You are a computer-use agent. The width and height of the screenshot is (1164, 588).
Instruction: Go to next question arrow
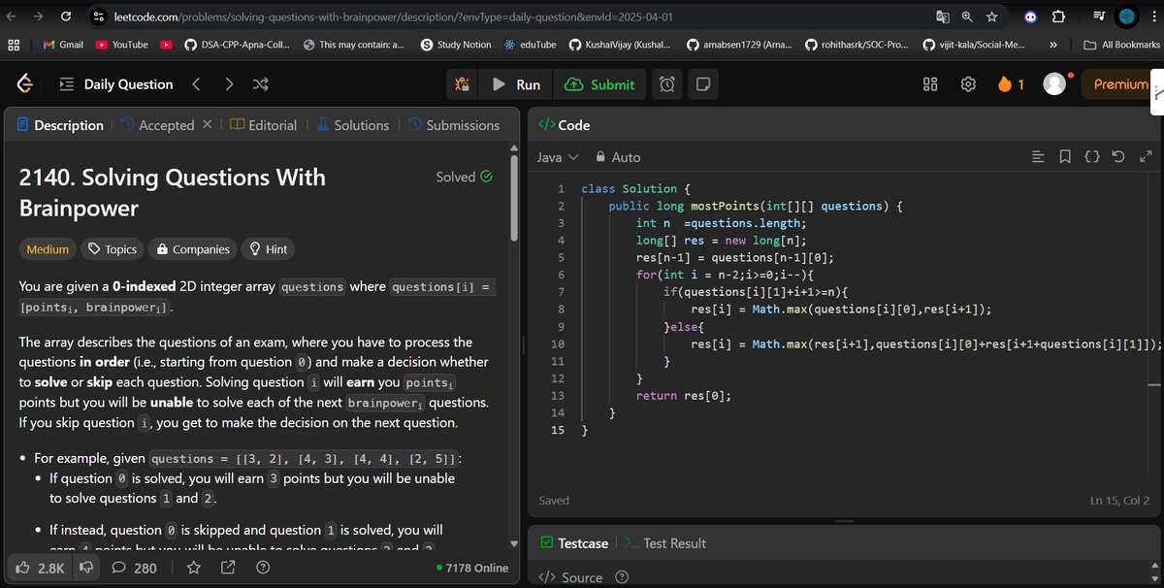[x=229, y=84]
